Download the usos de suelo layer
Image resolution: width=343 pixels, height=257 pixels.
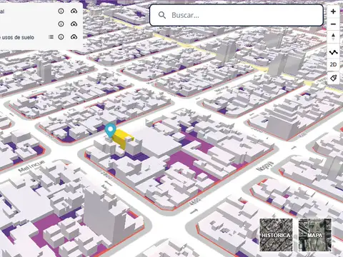(74, 37)
